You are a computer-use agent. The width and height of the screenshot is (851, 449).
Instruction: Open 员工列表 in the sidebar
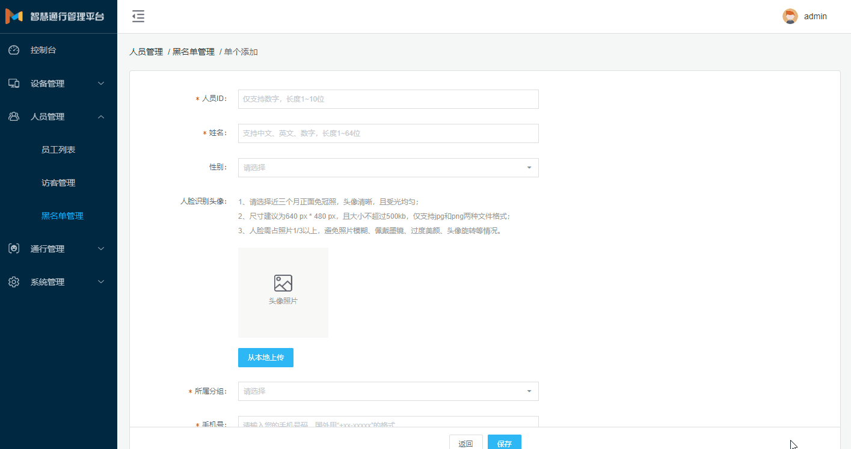pos(58,150)
